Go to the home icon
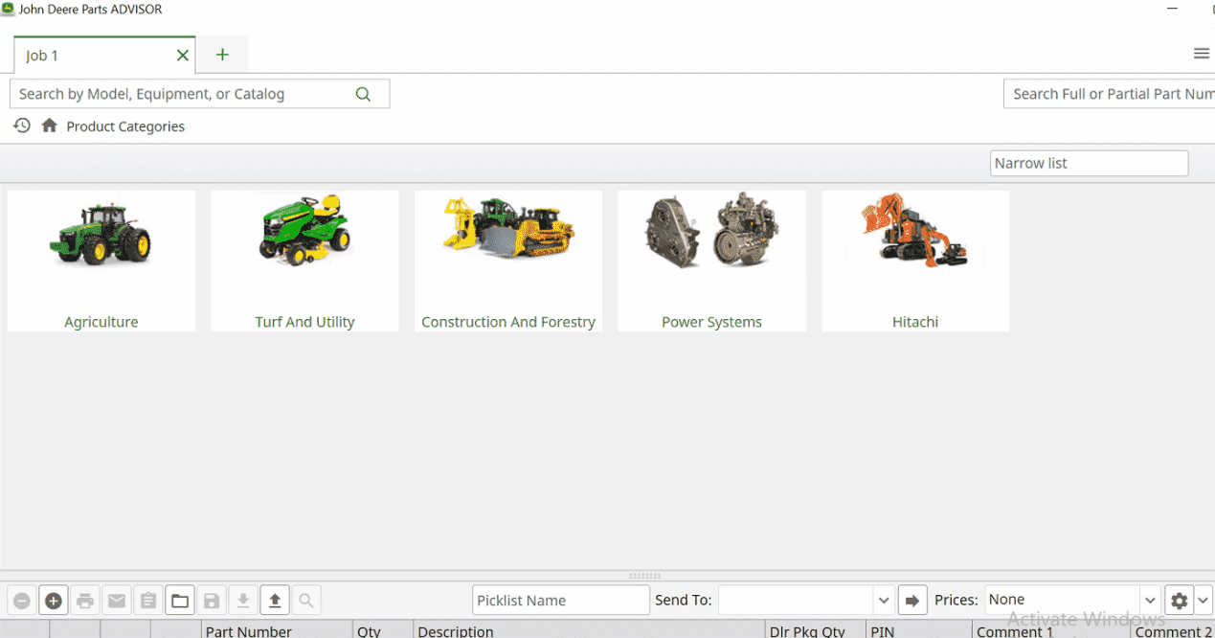The height and width of the screenshot is (638, 1215). coord(50,125)
